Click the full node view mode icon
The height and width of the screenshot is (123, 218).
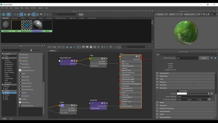pyautogui.click(x=91, y=47)
